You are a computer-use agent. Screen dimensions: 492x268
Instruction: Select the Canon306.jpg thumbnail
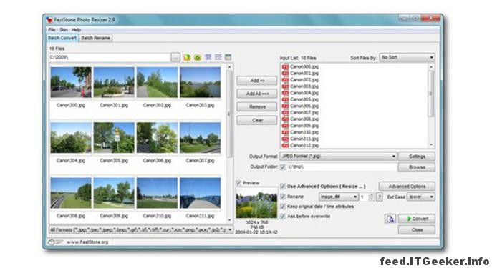(157, 138)
